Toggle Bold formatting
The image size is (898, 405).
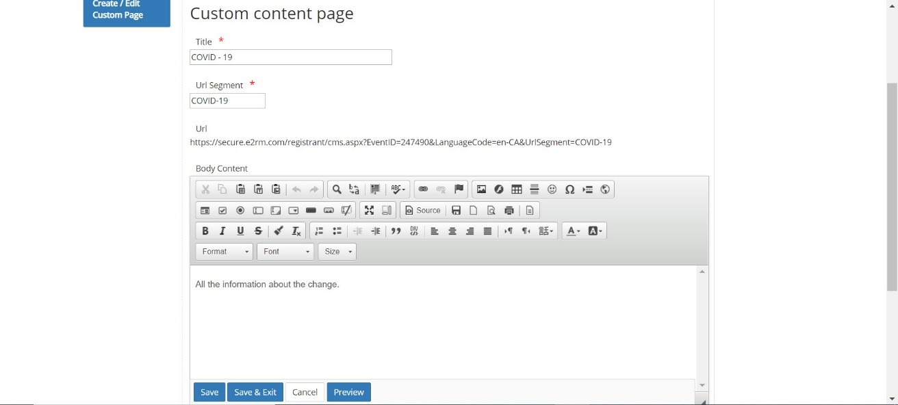point(205,231)
